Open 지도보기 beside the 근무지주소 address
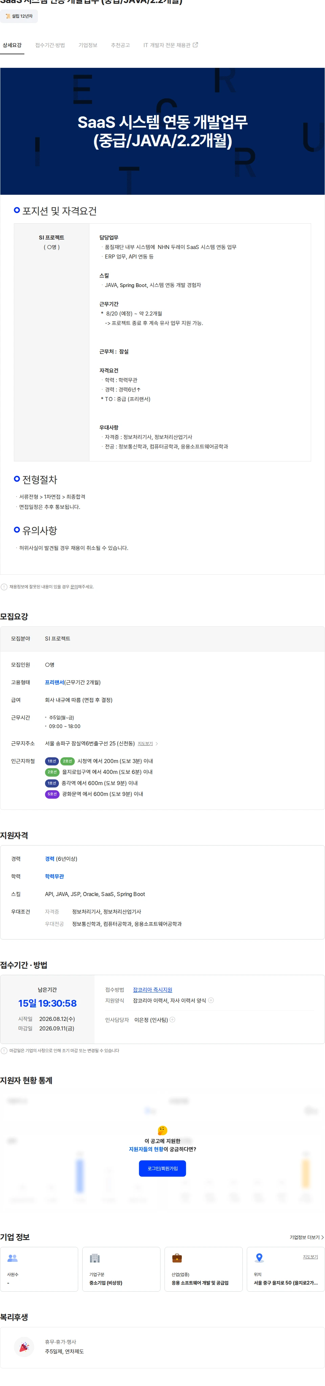The width and height of the screenshot is (325, 1386). [145, 744]
